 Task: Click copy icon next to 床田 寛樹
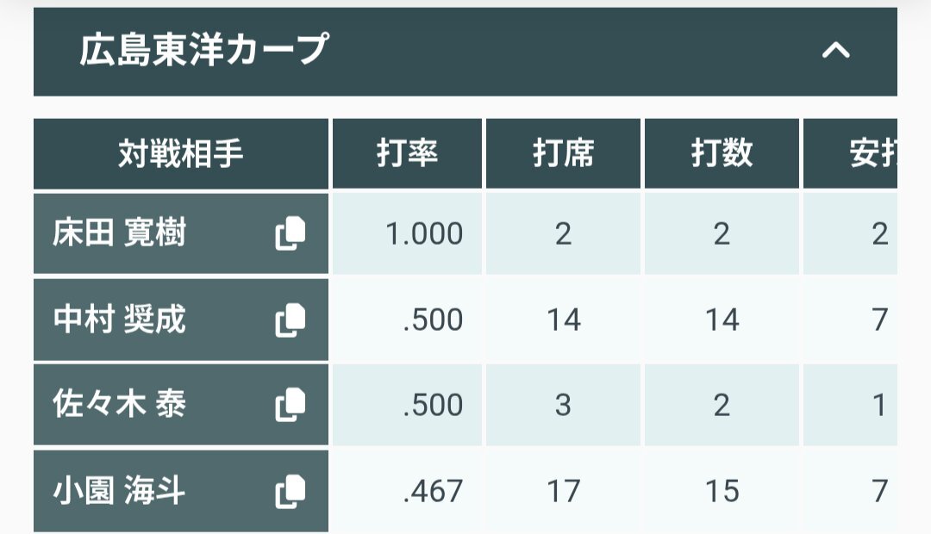tap(290, 234)
